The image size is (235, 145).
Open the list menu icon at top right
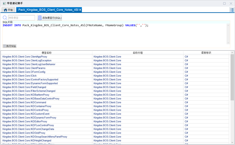pyautogui.click(x=232, y=10)
